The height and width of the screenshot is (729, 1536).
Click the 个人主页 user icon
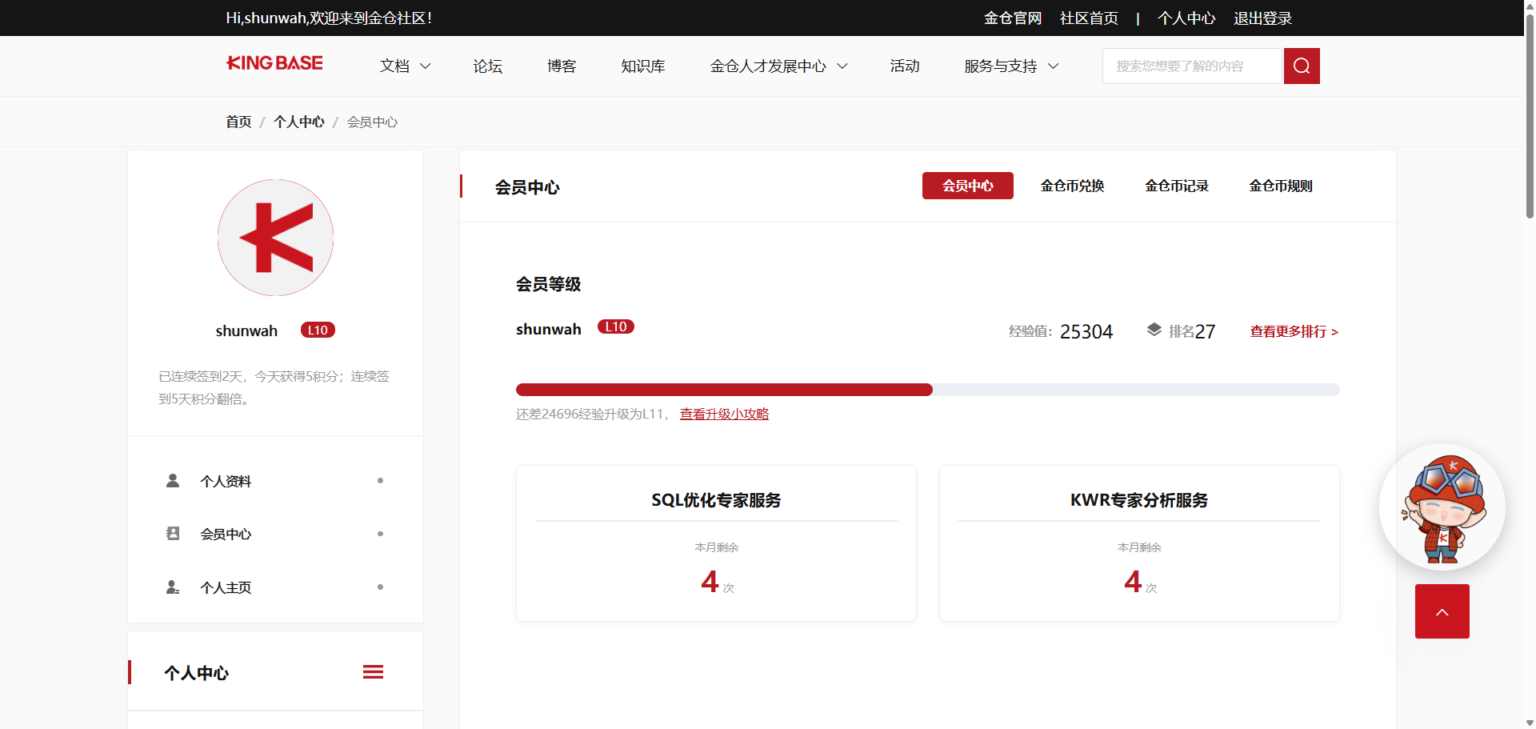(x=173, y=587)
